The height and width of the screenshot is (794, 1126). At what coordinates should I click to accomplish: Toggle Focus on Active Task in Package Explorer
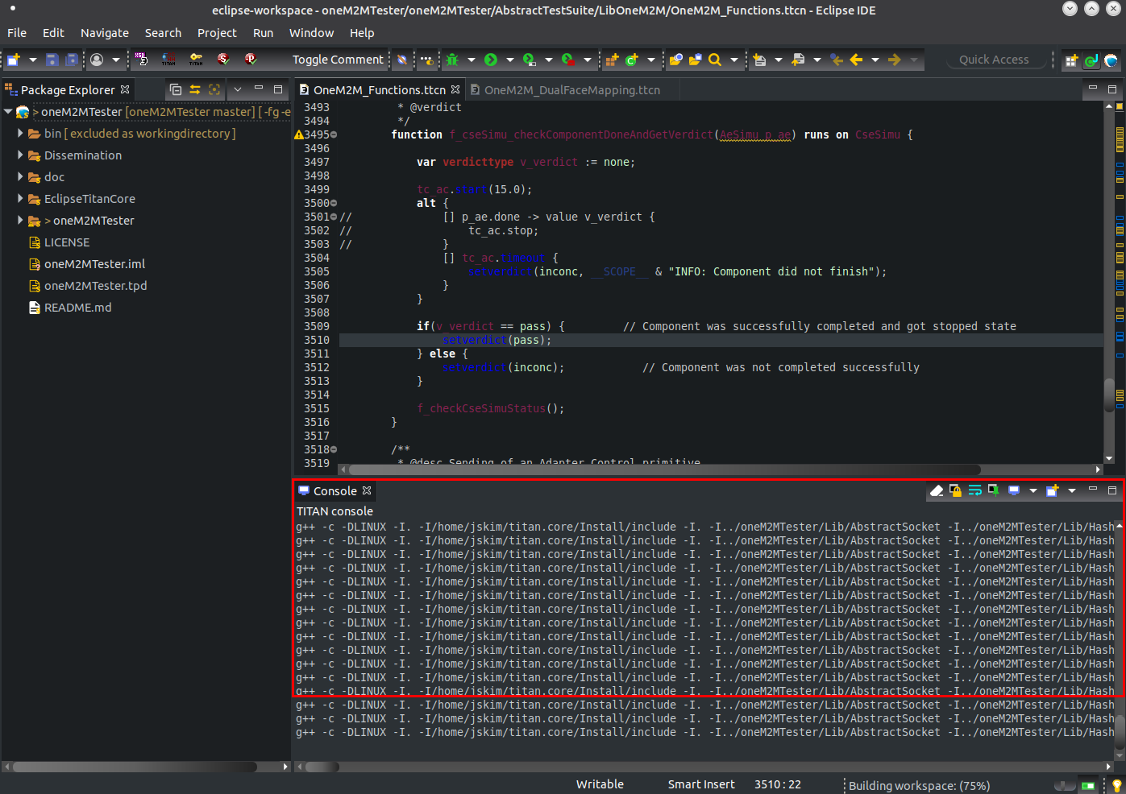click(x=214, y=89)
